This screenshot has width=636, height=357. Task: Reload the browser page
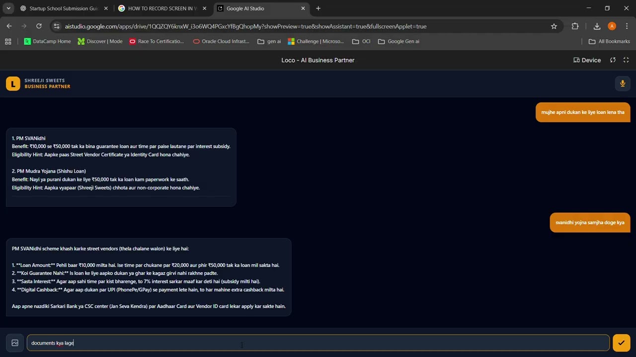pyautogui.click(x=39, y=26)
